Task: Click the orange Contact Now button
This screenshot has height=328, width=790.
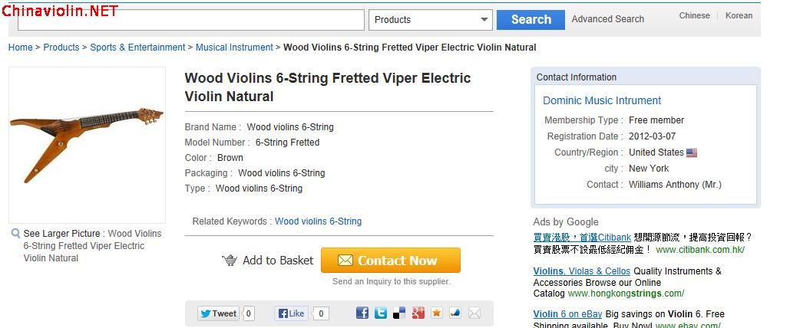Action: coord(390,261)
